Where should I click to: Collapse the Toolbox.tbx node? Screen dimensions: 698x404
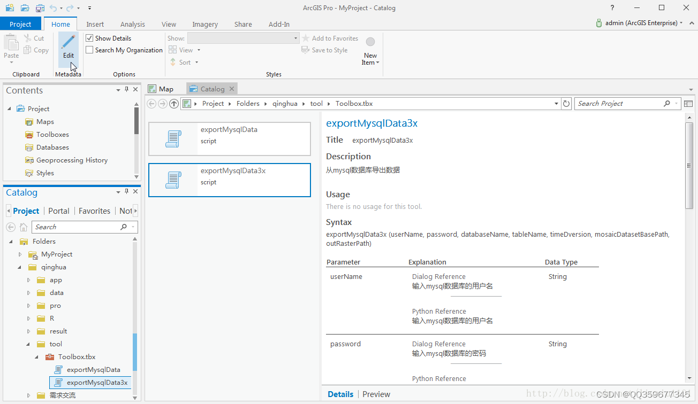pyautogui.click(x=37, y=357)
